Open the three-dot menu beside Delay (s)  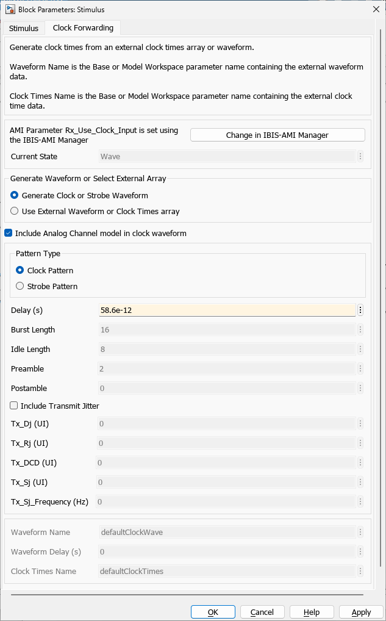tap(360, 310)
